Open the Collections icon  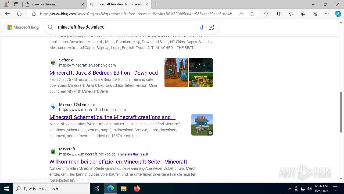click(x=303, y=14)
